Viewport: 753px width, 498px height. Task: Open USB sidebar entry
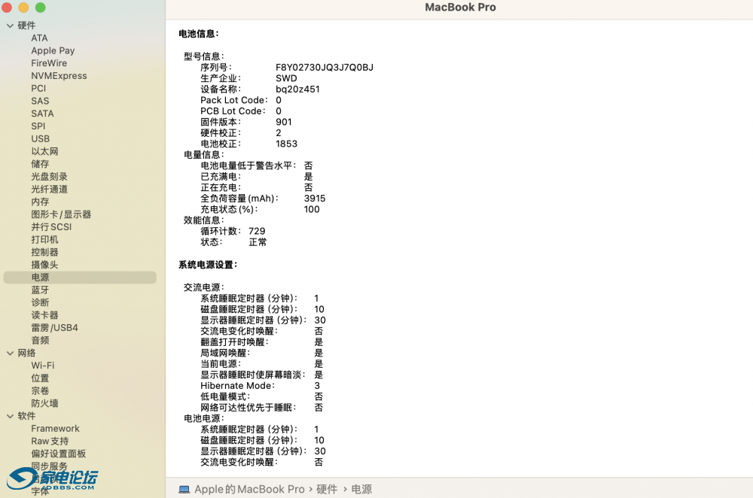41,138
